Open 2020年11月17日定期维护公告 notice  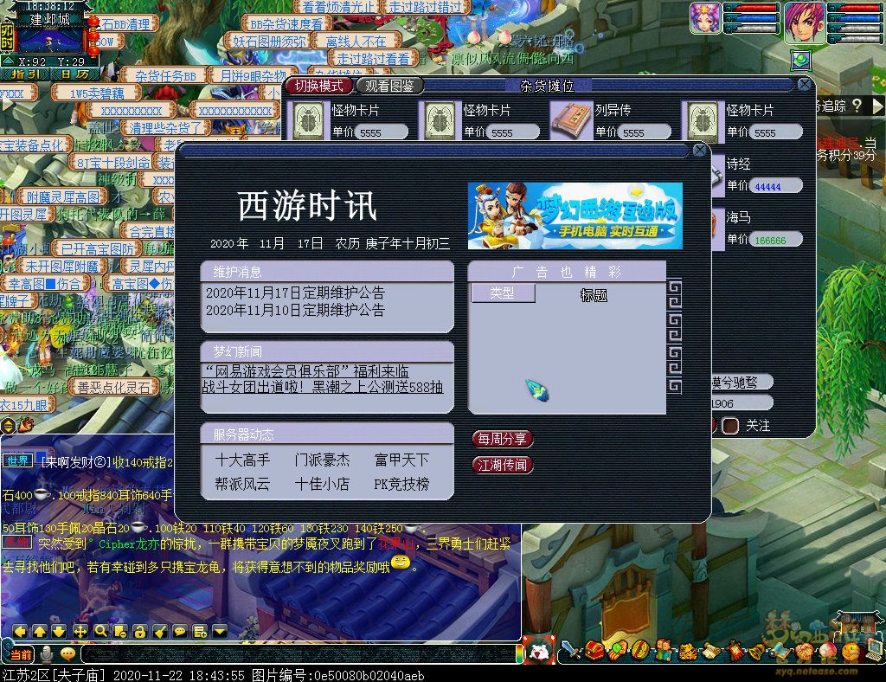(x=295, y=293)
